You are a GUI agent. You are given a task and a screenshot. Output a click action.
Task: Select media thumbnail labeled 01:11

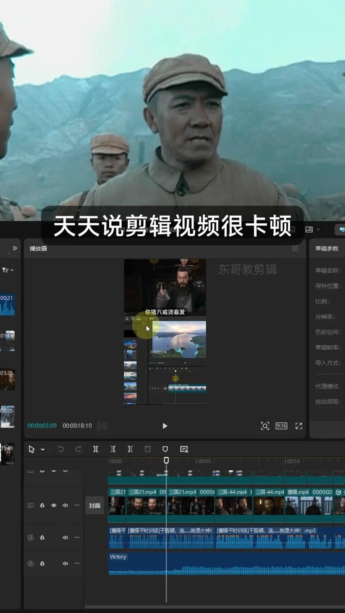point(7,341)
